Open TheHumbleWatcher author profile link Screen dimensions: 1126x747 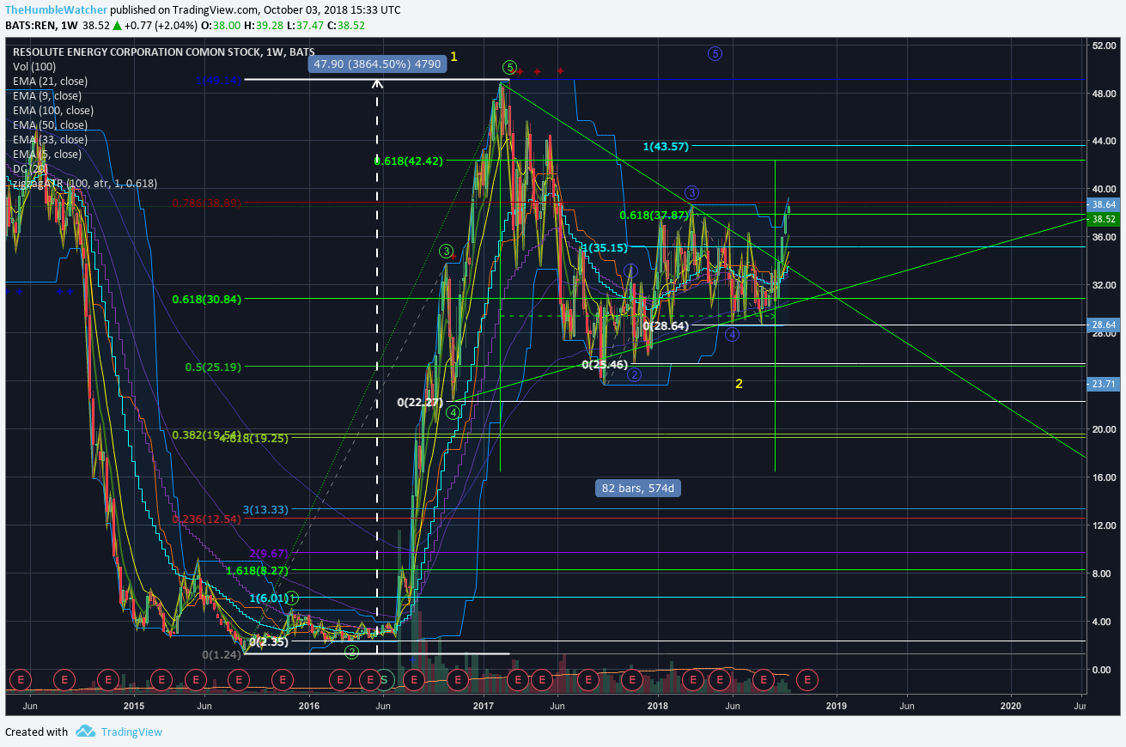click(x=57, y=10)
